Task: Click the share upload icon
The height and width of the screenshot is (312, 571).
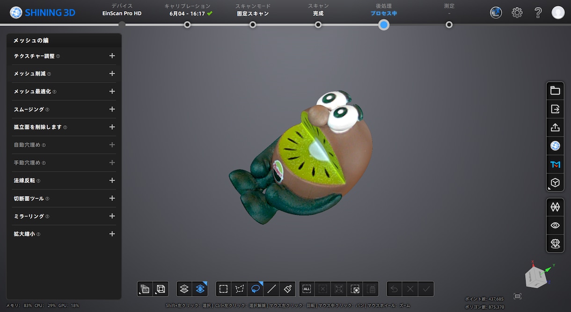Action: (x=555, y=128)
